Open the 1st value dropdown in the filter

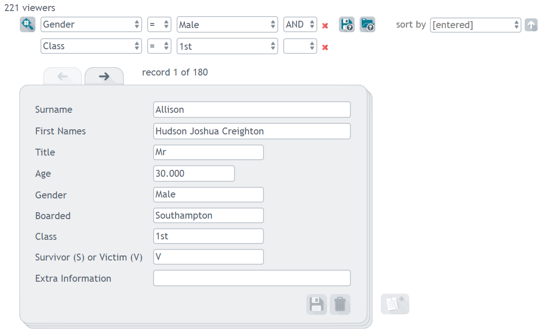227,46
